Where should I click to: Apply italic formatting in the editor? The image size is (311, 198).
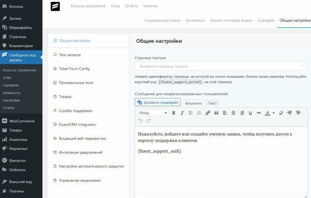point(182,113)
